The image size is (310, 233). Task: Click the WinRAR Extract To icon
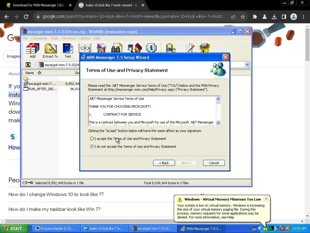tap(51, 51)
